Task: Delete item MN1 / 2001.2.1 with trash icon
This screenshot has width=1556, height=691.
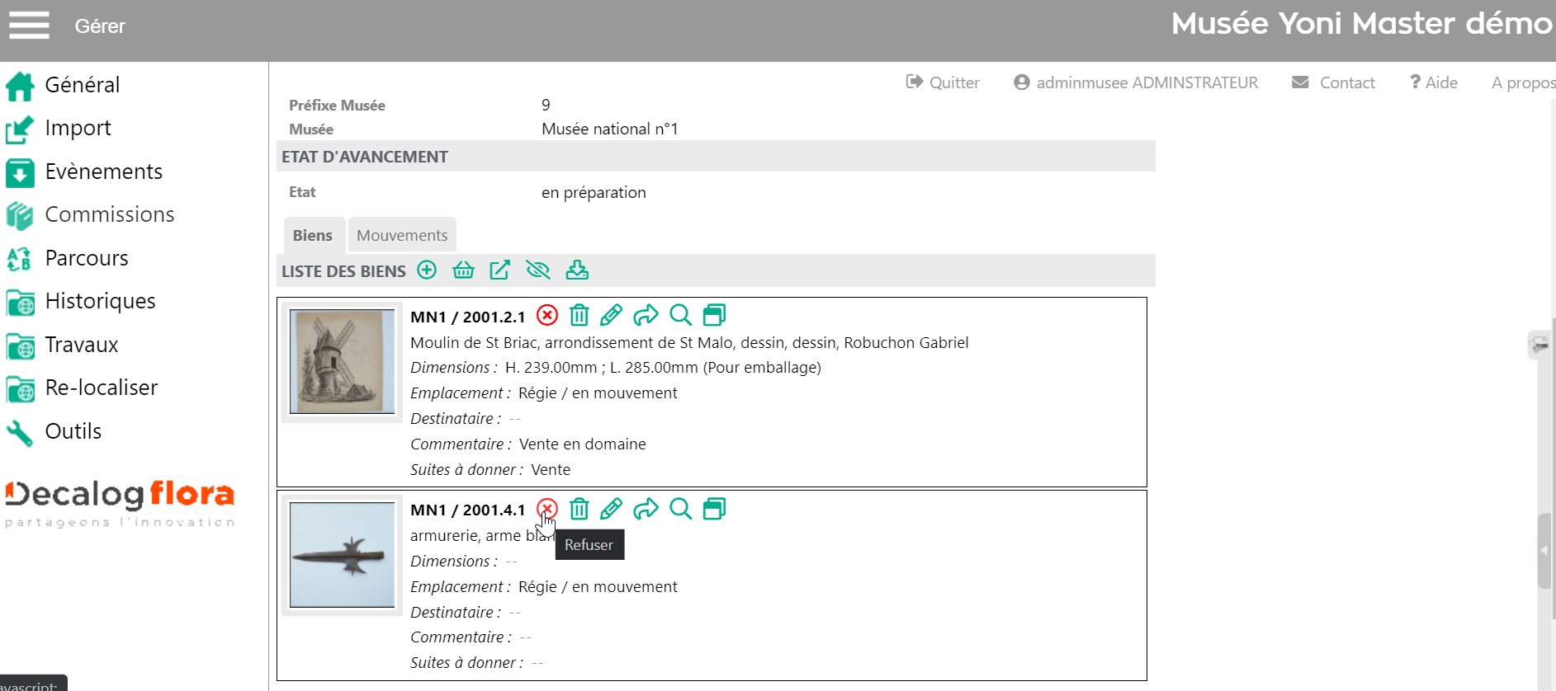Action: pos(579,315)
